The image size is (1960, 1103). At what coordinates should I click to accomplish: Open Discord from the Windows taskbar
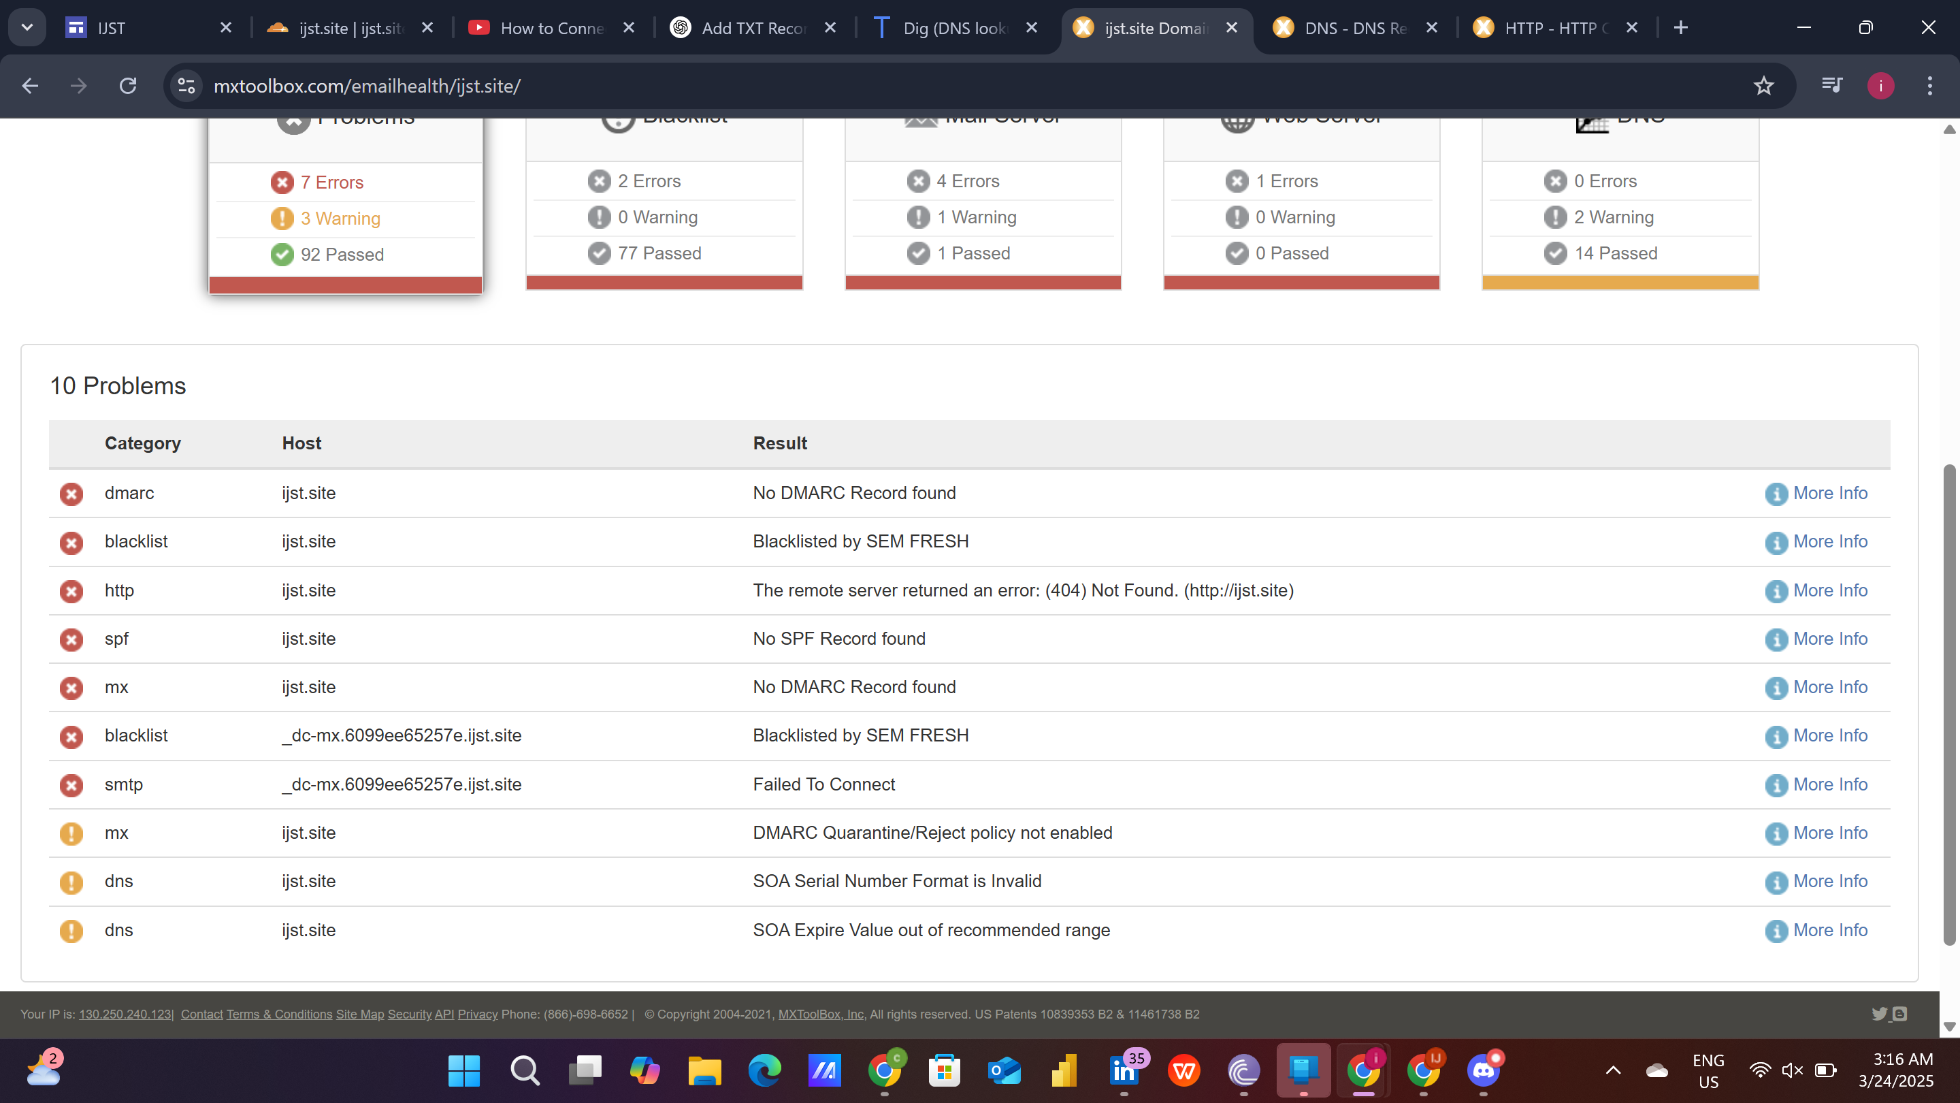click(1483, 1070)
